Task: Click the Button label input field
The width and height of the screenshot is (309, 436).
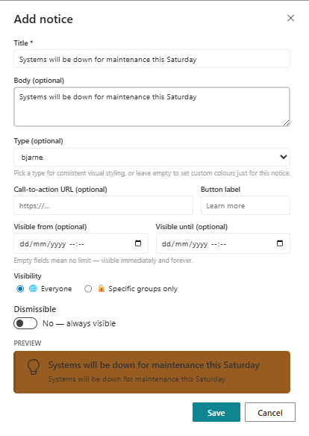Action: click(x=246, y=205)
